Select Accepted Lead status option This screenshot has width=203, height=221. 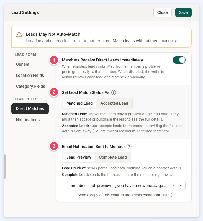[x=114, y=103]
